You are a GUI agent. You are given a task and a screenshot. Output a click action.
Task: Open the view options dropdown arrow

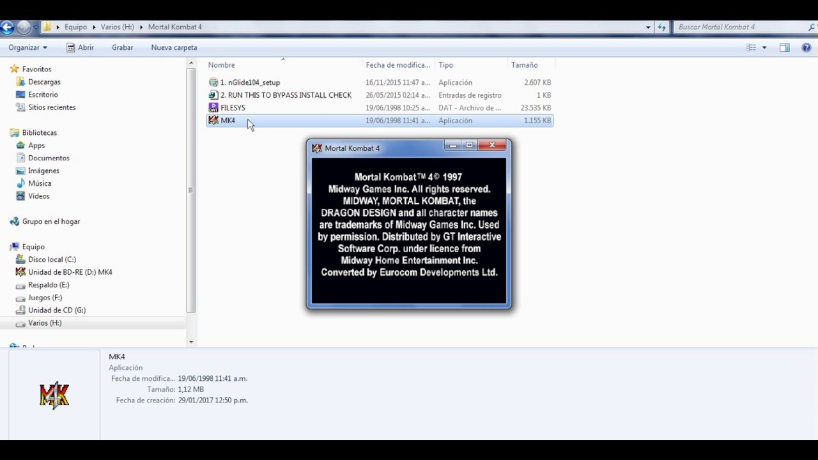[764, 48]
